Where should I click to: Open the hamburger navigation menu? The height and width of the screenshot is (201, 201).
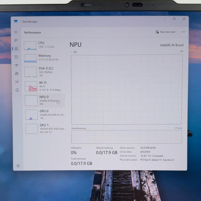16,32
